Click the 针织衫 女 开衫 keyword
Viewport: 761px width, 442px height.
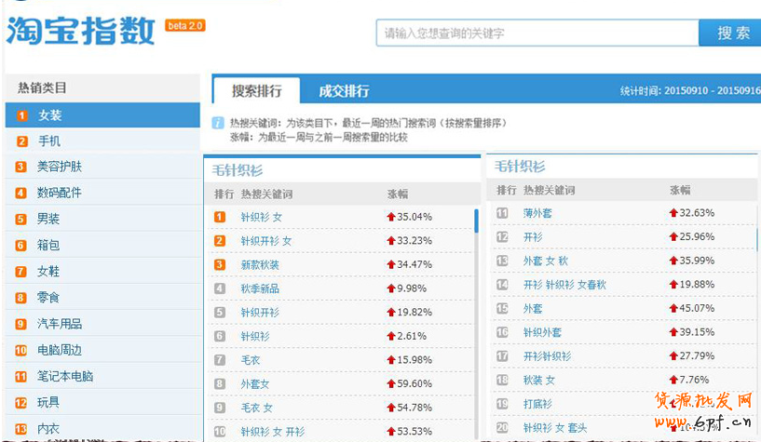(x=273, y=432)
